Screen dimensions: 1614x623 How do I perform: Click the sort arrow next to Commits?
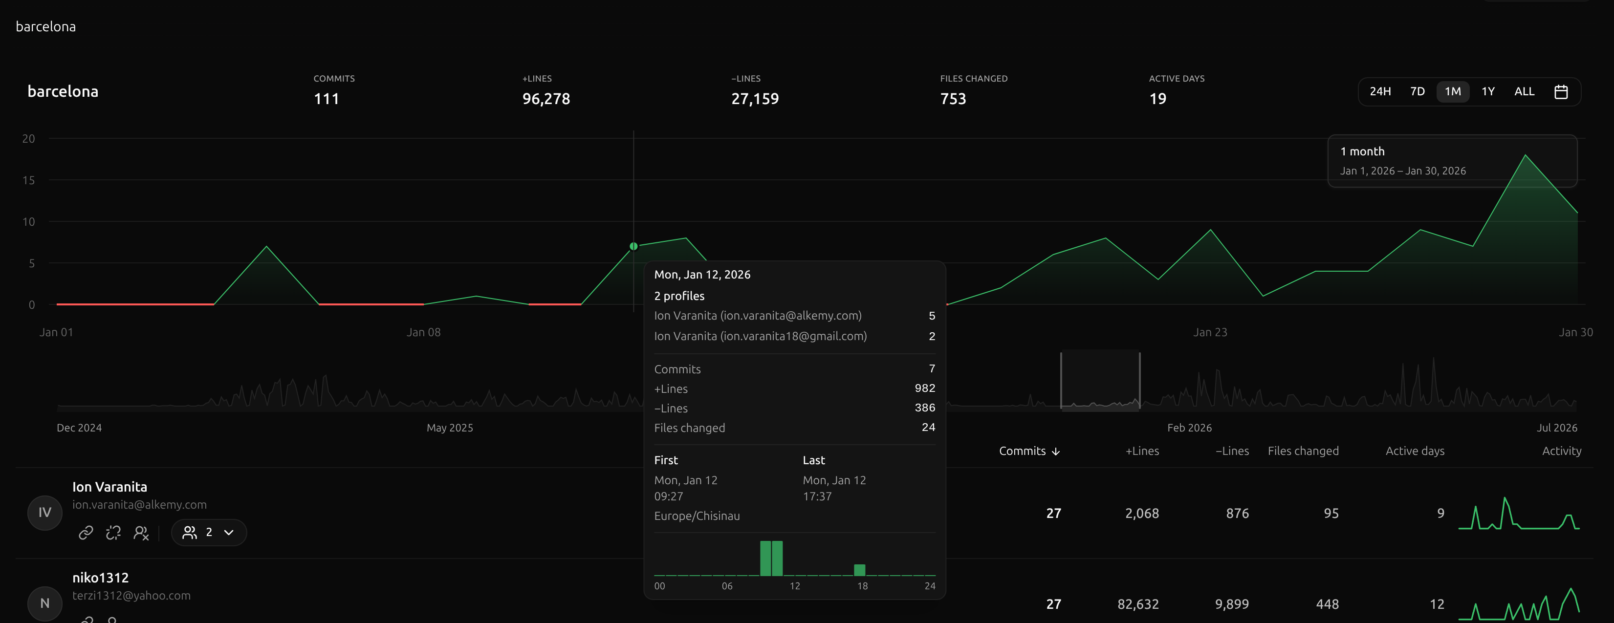[1056, 451]
